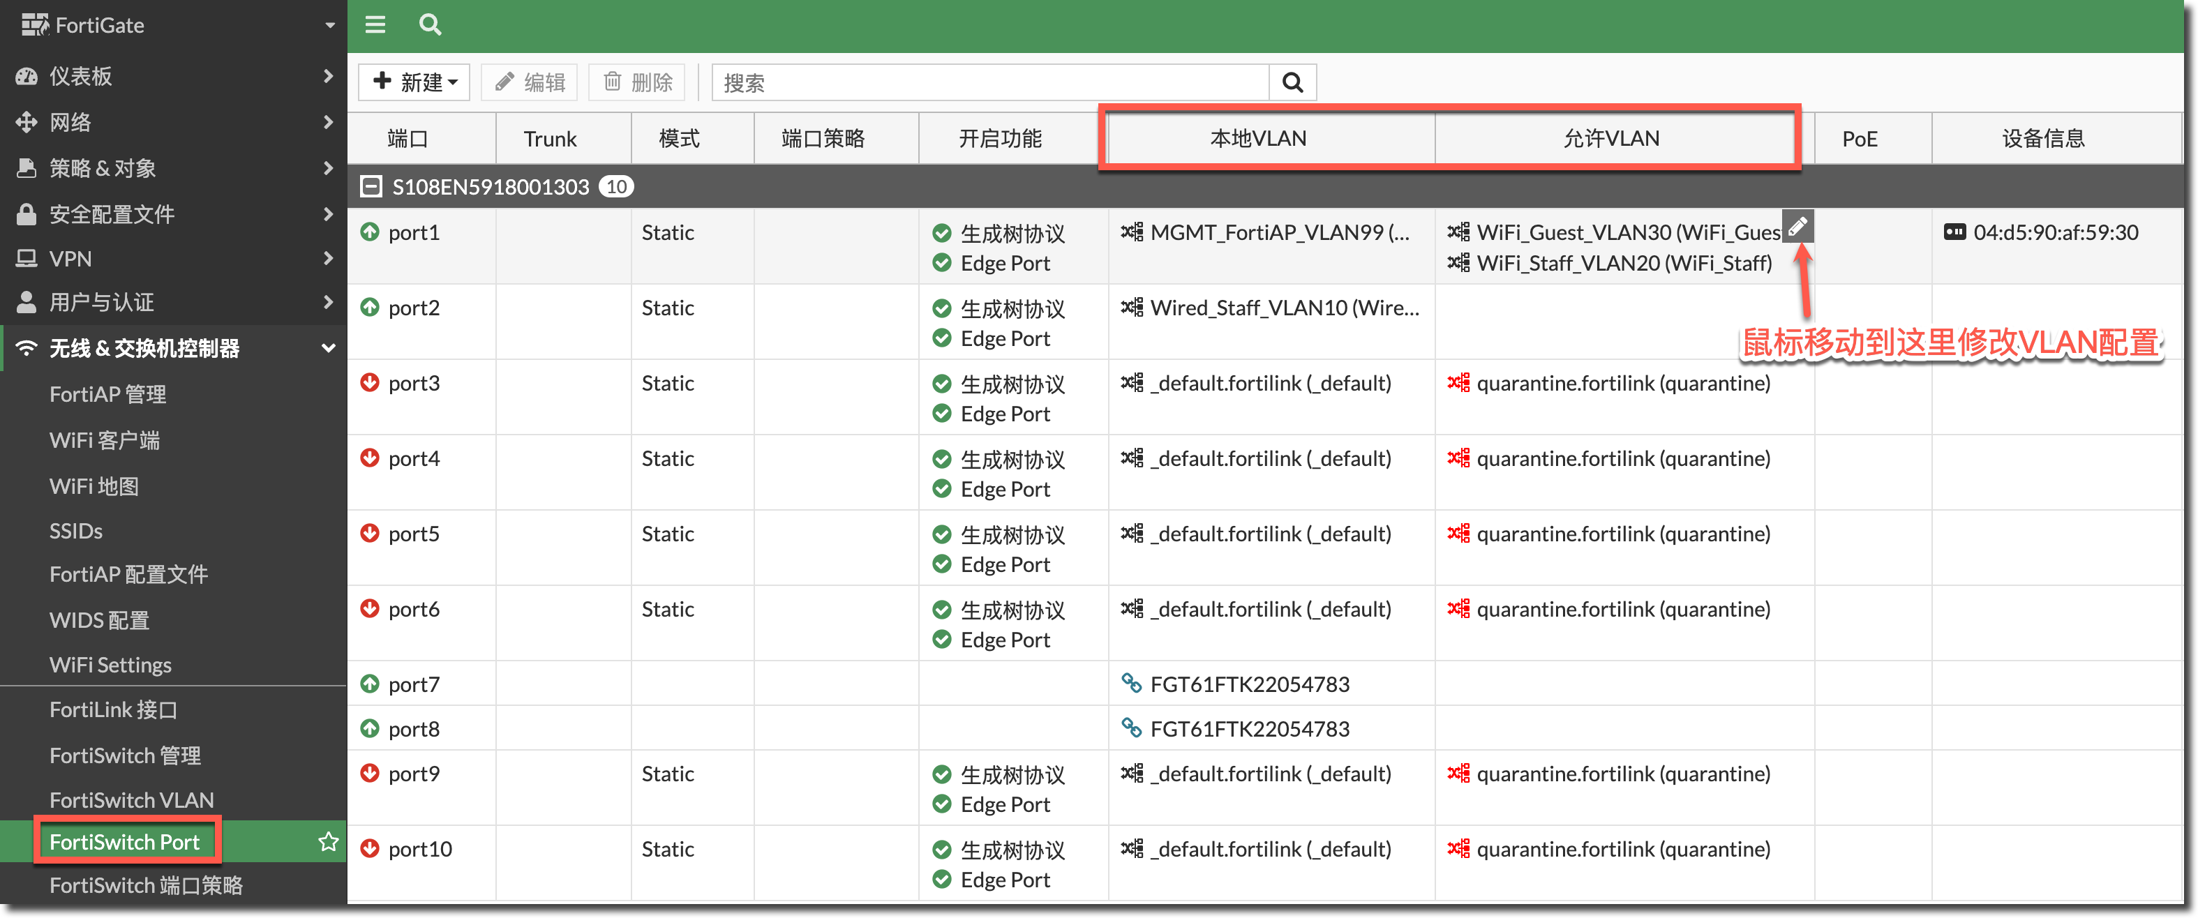Click the pencil edit icon in port1 allowed VLAN
Image resolution: width=2198 pixels, height=918 pixels.
coord(1797,226)
